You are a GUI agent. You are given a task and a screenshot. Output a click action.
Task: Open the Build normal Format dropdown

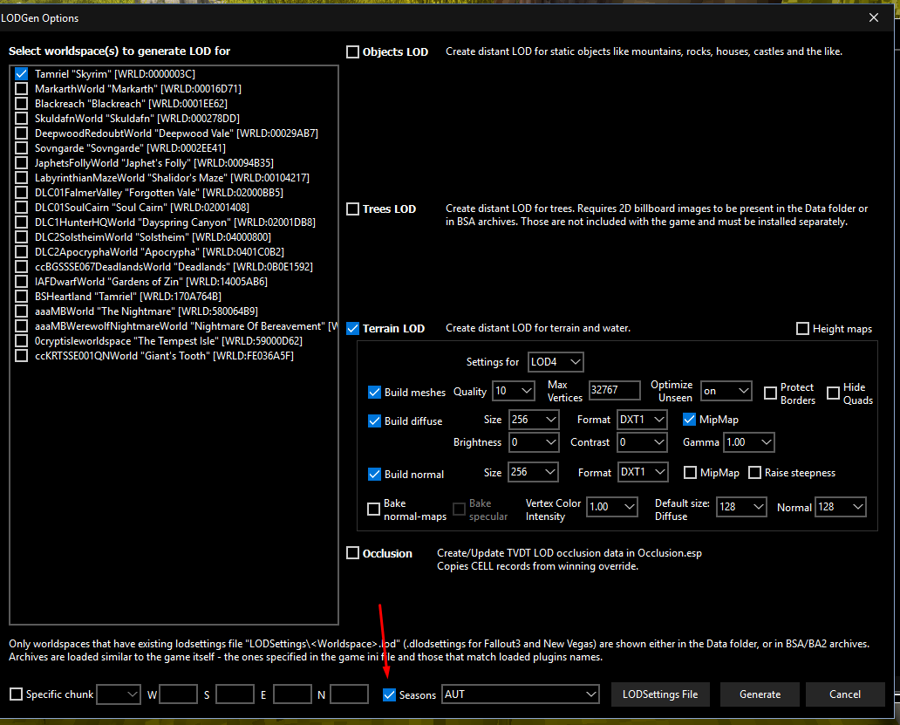click(643, 472)
